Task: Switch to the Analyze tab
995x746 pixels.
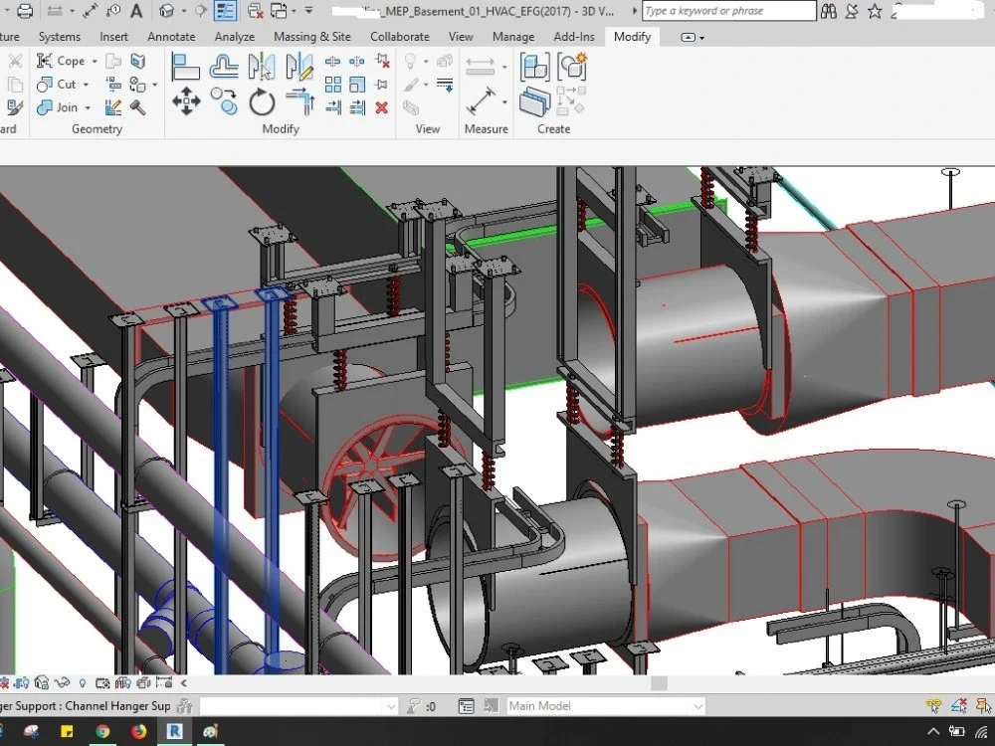Action: (x=234, y=37)
